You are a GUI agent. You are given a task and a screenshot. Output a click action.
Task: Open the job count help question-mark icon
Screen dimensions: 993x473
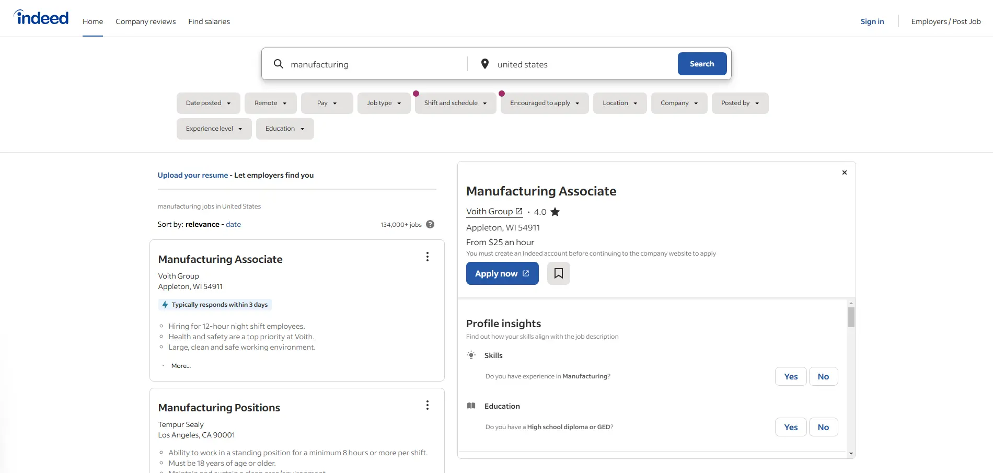click(430, 224)
